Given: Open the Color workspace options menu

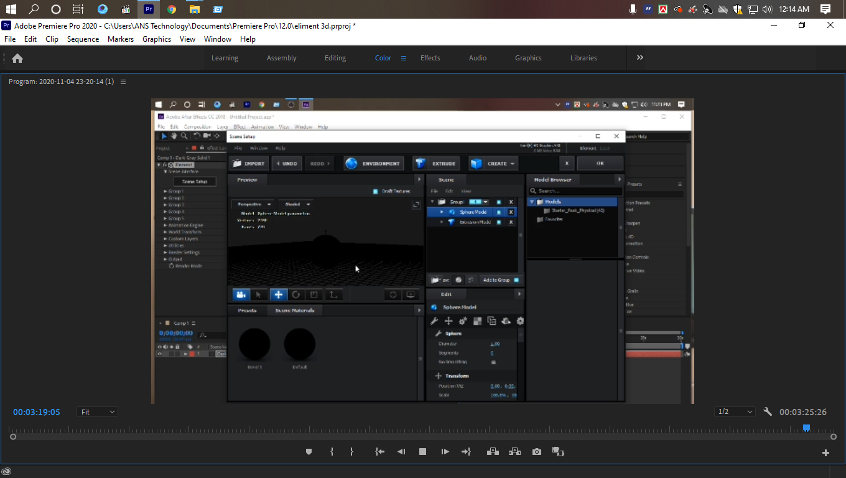Looking at the screenshot, I should click(x=403, y=58).
